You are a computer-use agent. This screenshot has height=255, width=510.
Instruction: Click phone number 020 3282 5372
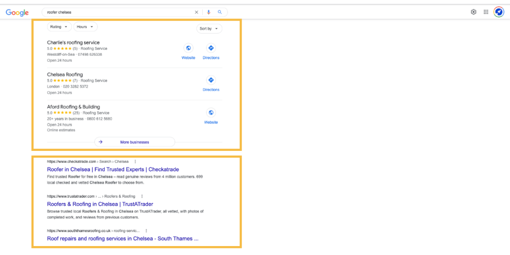76,87
